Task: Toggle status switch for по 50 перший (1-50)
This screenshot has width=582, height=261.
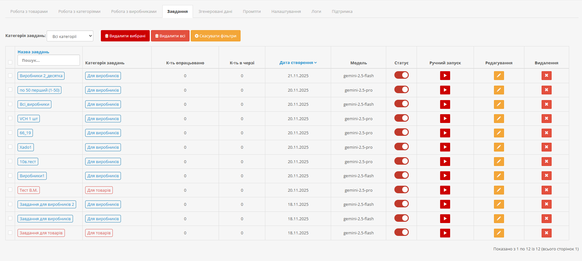Action: [x=401, y=90]
